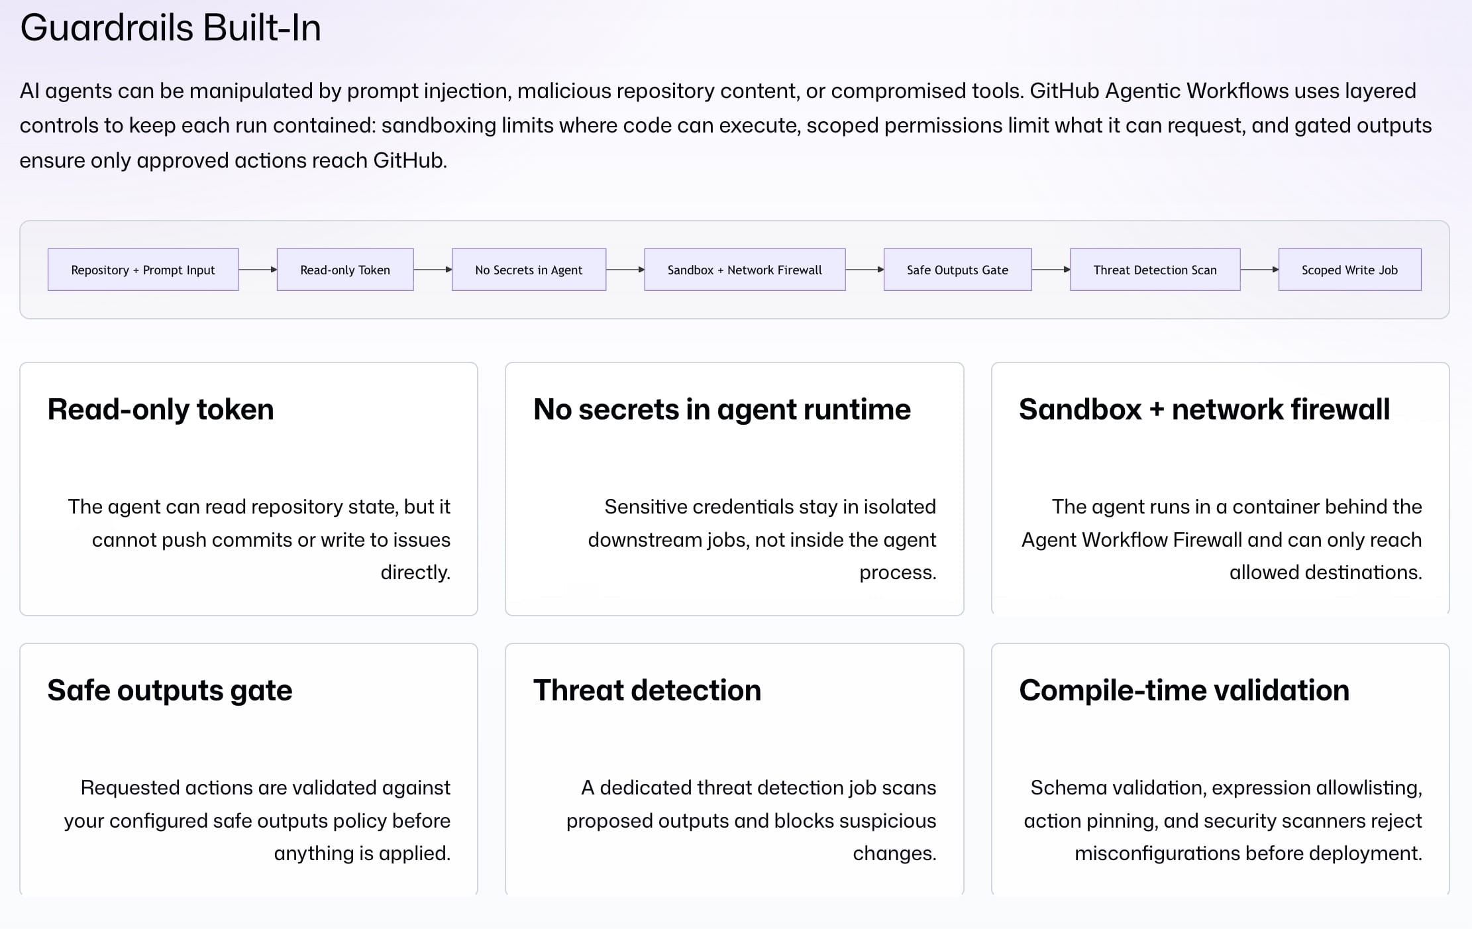Click arrow between Read-only Token and No Secrets
The width and height of the screenshot is (1472, 929).
point(433,270)
